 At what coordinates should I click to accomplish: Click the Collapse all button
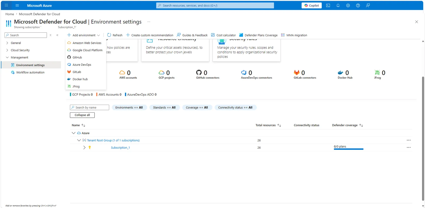point(82,115)
